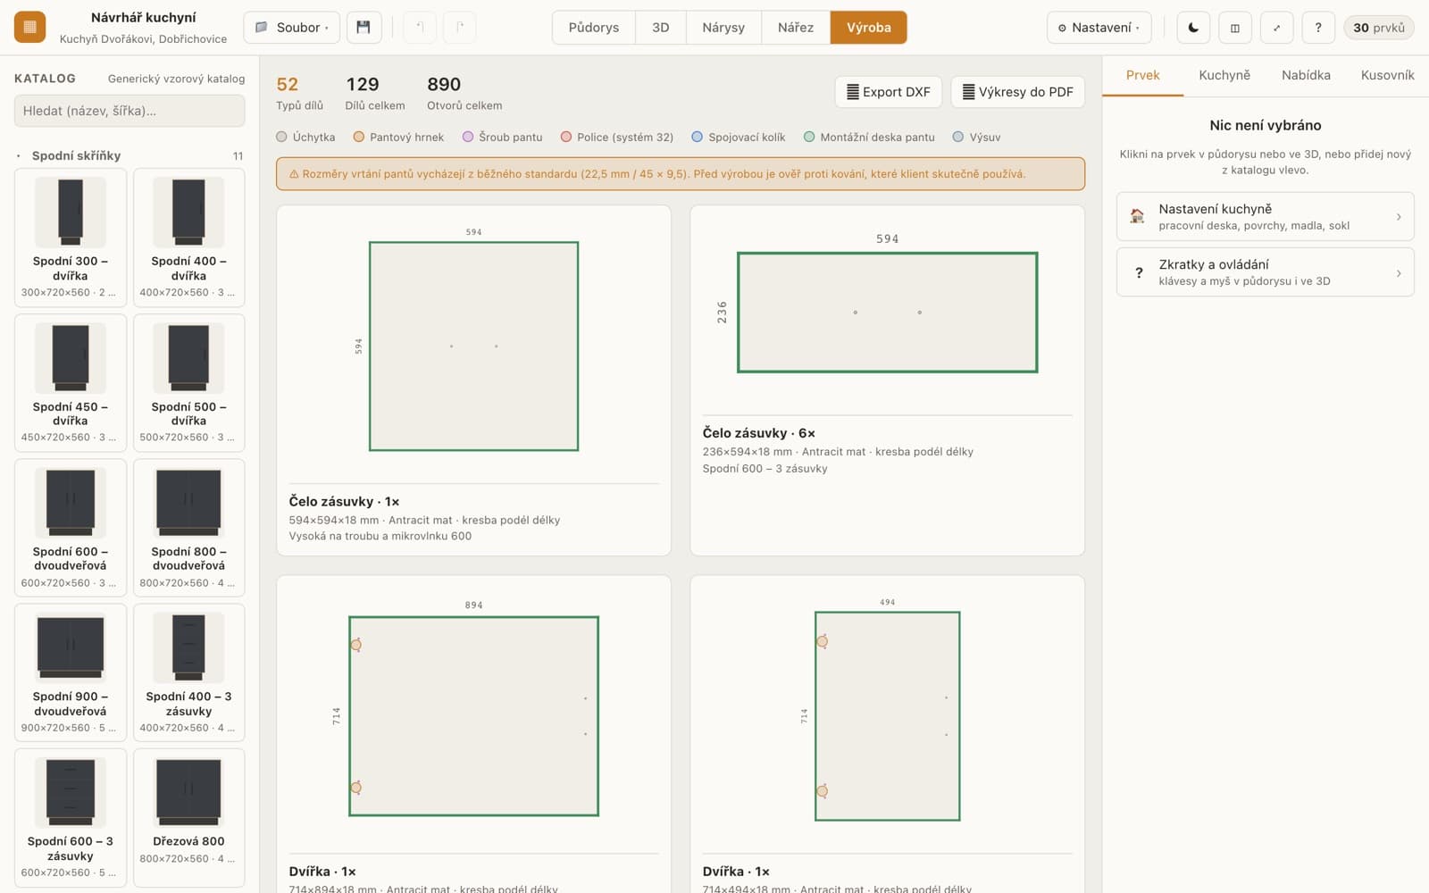Viewport: 1429px width, 893px height.
Task: Open the Nárysy tab
Action: [x=723, y=27]
